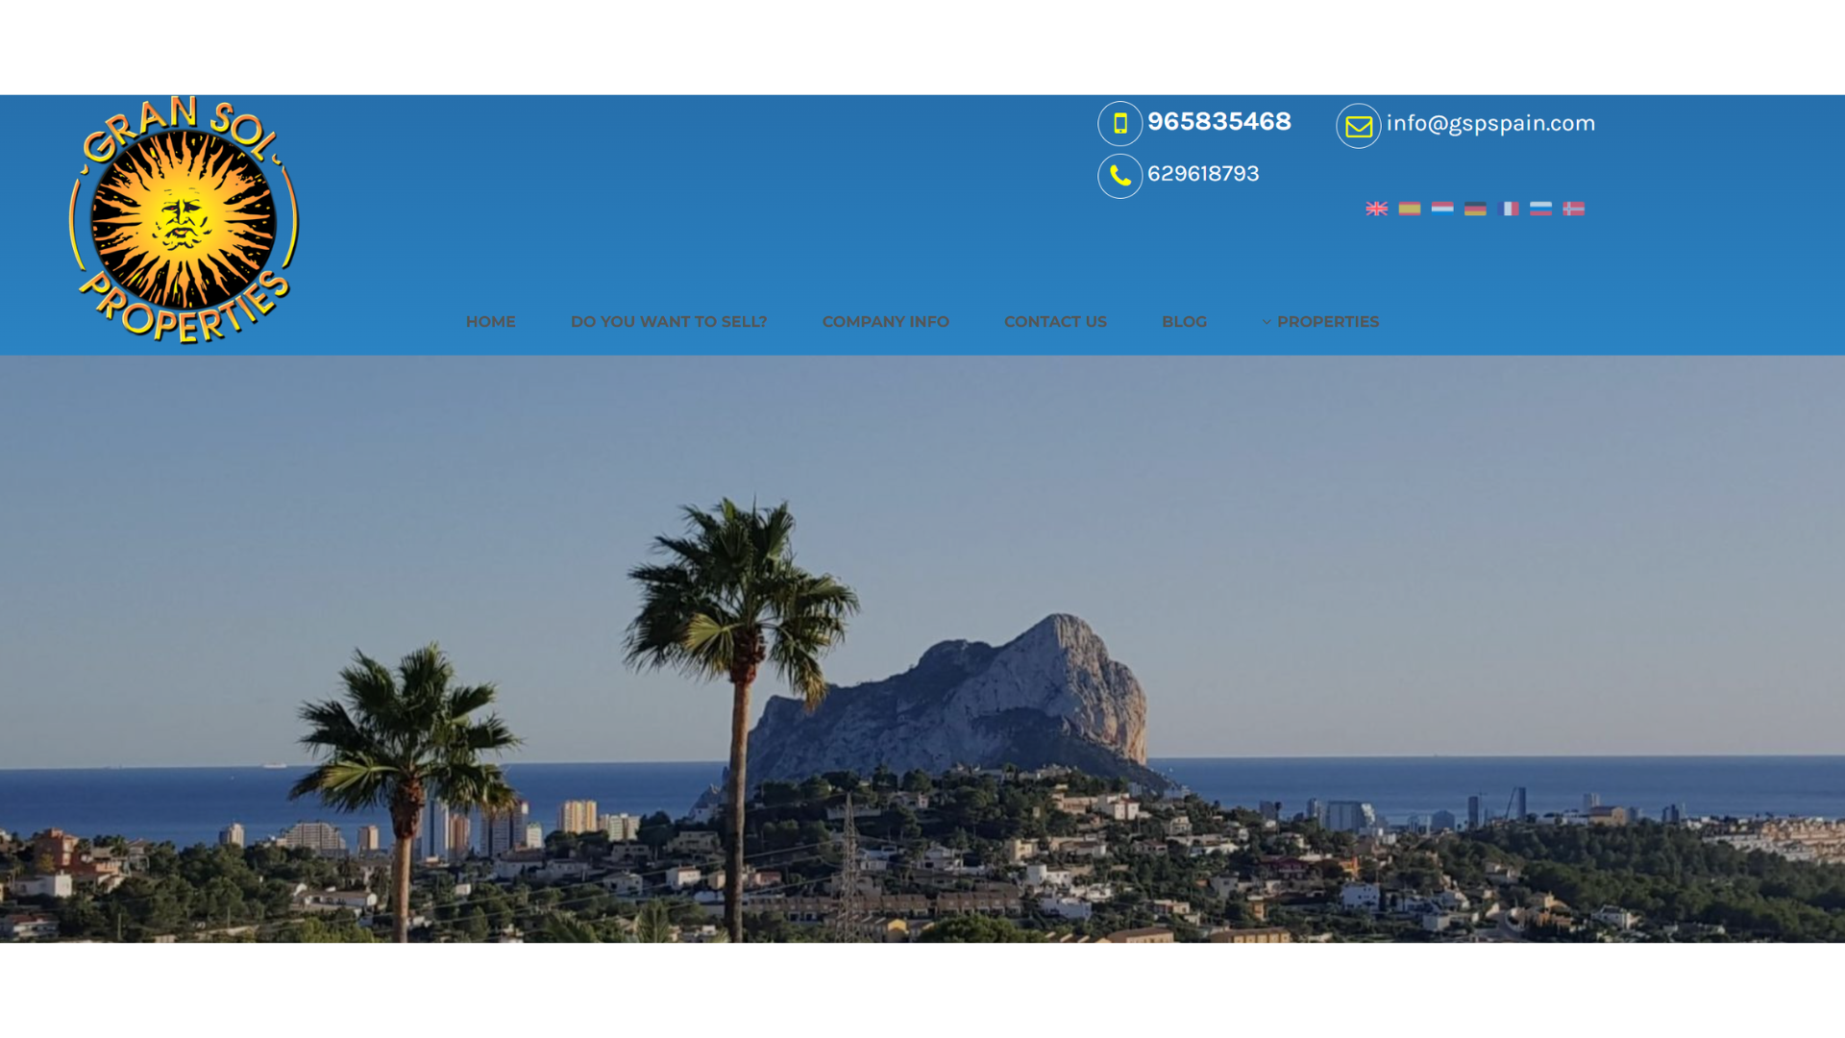This screenshot has height=1038, width=1845.
Task: Click the telephone handset icon
Action: click(1120, 176)
